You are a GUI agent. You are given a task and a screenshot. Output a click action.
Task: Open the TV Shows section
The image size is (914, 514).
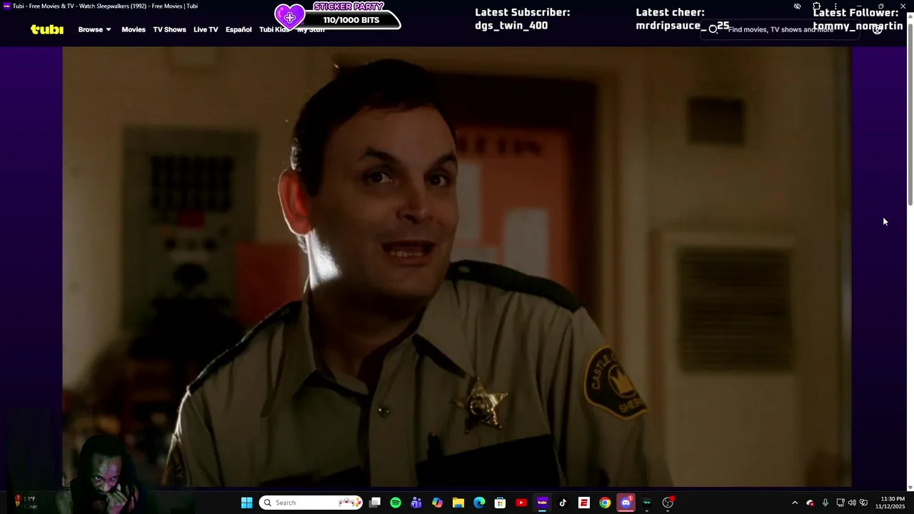pyautogui.click(x=169, y=29)
